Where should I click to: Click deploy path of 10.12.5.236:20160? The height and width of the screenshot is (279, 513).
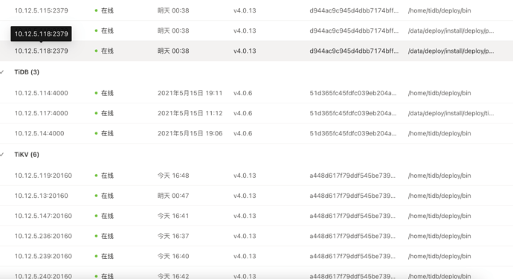tap(439, 236)
